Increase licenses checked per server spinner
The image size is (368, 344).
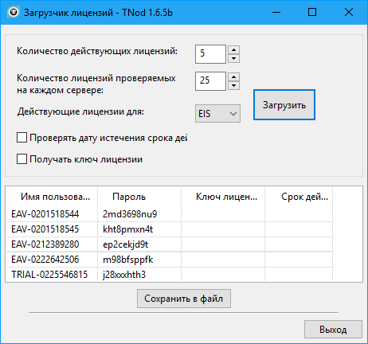(x=233, y=77)
